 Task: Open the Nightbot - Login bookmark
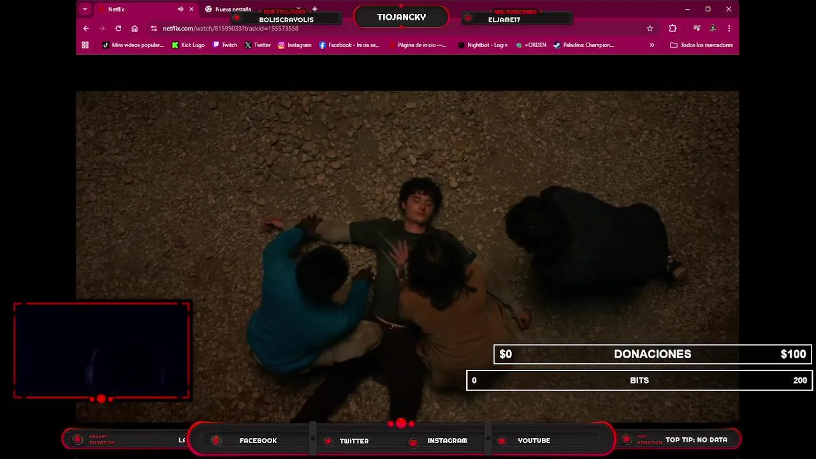click(x=483, y=45)
